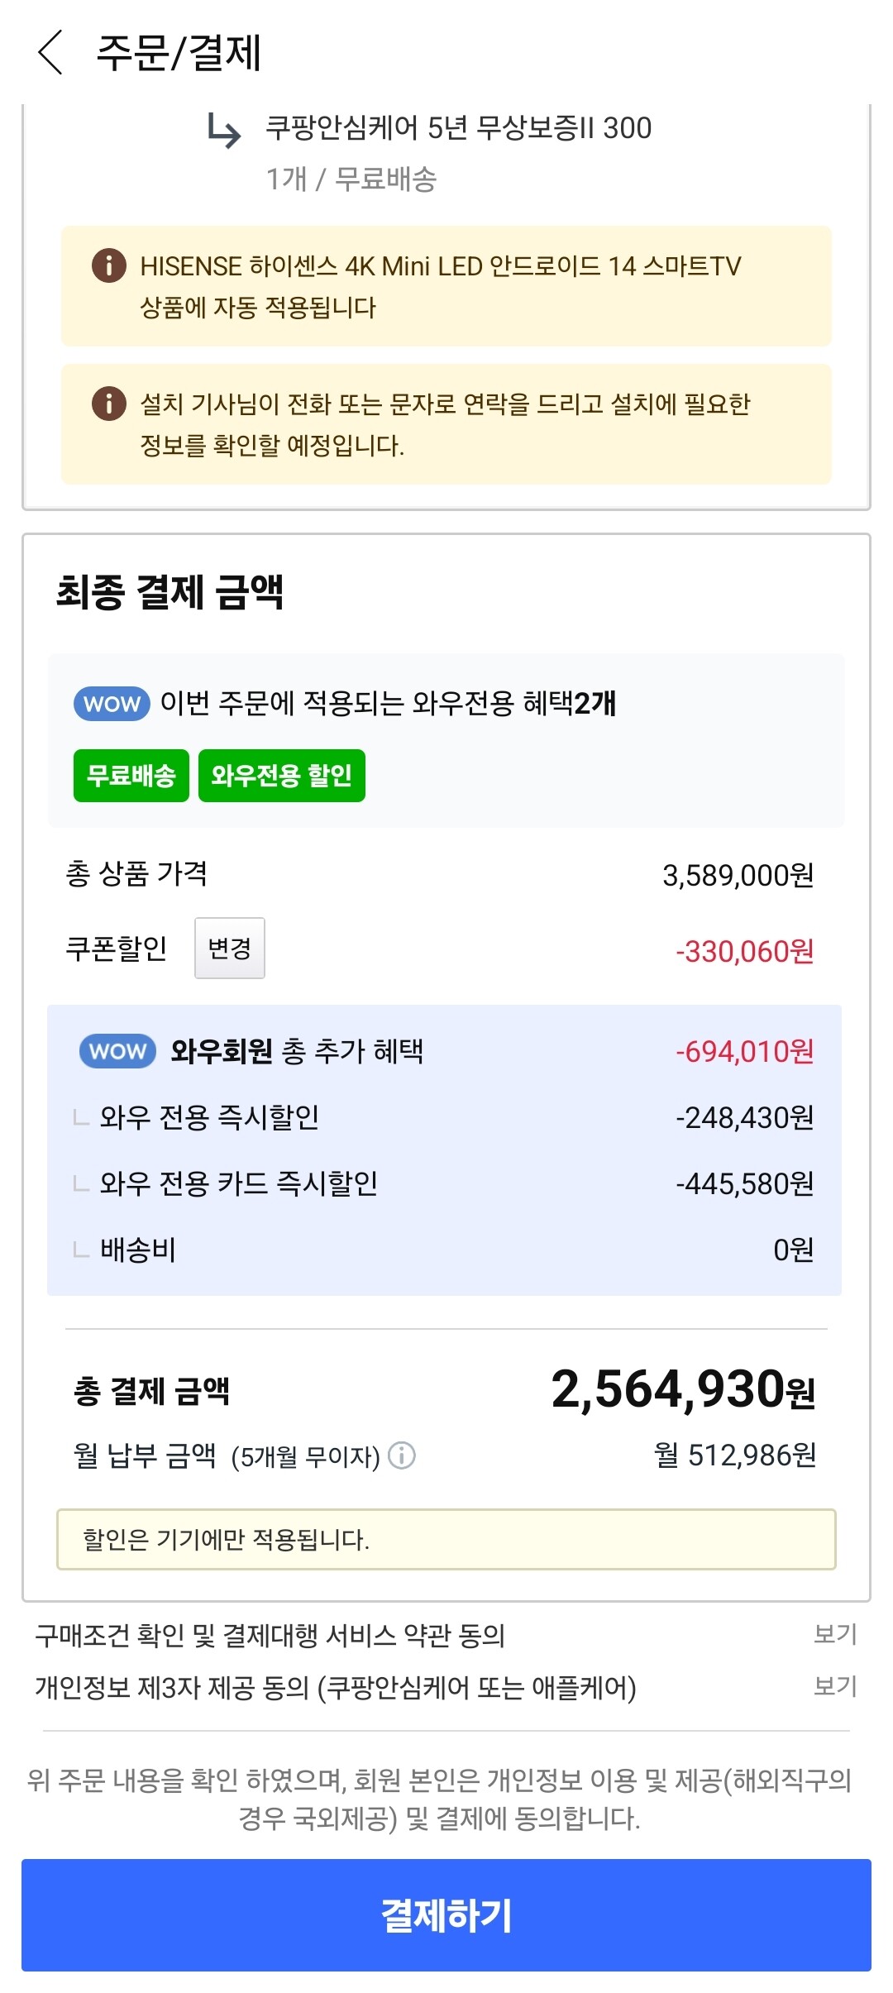Tap the info icon beside installation notice
The width and height of the screenshot is (893, 1993).
[x=108, y=404]
